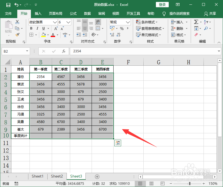Toggle align left
223x187 pixels.
(79, 28)
